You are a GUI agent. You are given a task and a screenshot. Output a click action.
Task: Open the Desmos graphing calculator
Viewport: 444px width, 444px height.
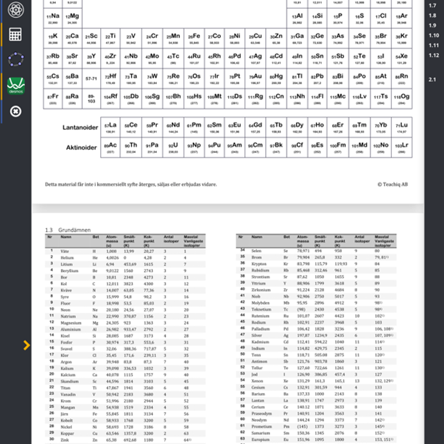[x=16, y=86]
